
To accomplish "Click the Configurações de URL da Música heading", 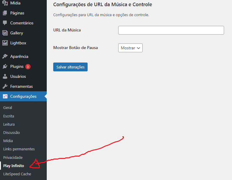I will point(103,4).
